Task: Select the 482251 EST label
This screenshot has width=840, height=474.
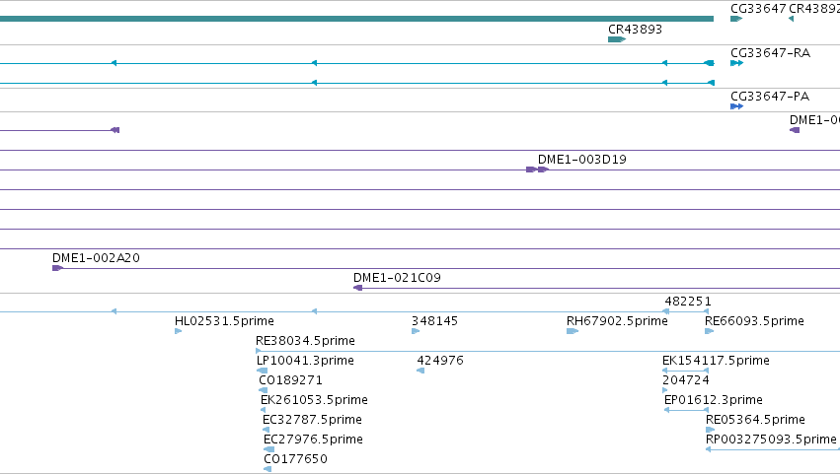Action: tap(688, 302)
